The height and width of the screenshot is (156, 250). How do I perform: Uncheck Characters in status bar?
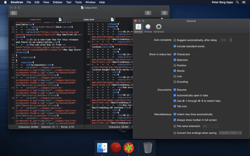click(175, 54)
